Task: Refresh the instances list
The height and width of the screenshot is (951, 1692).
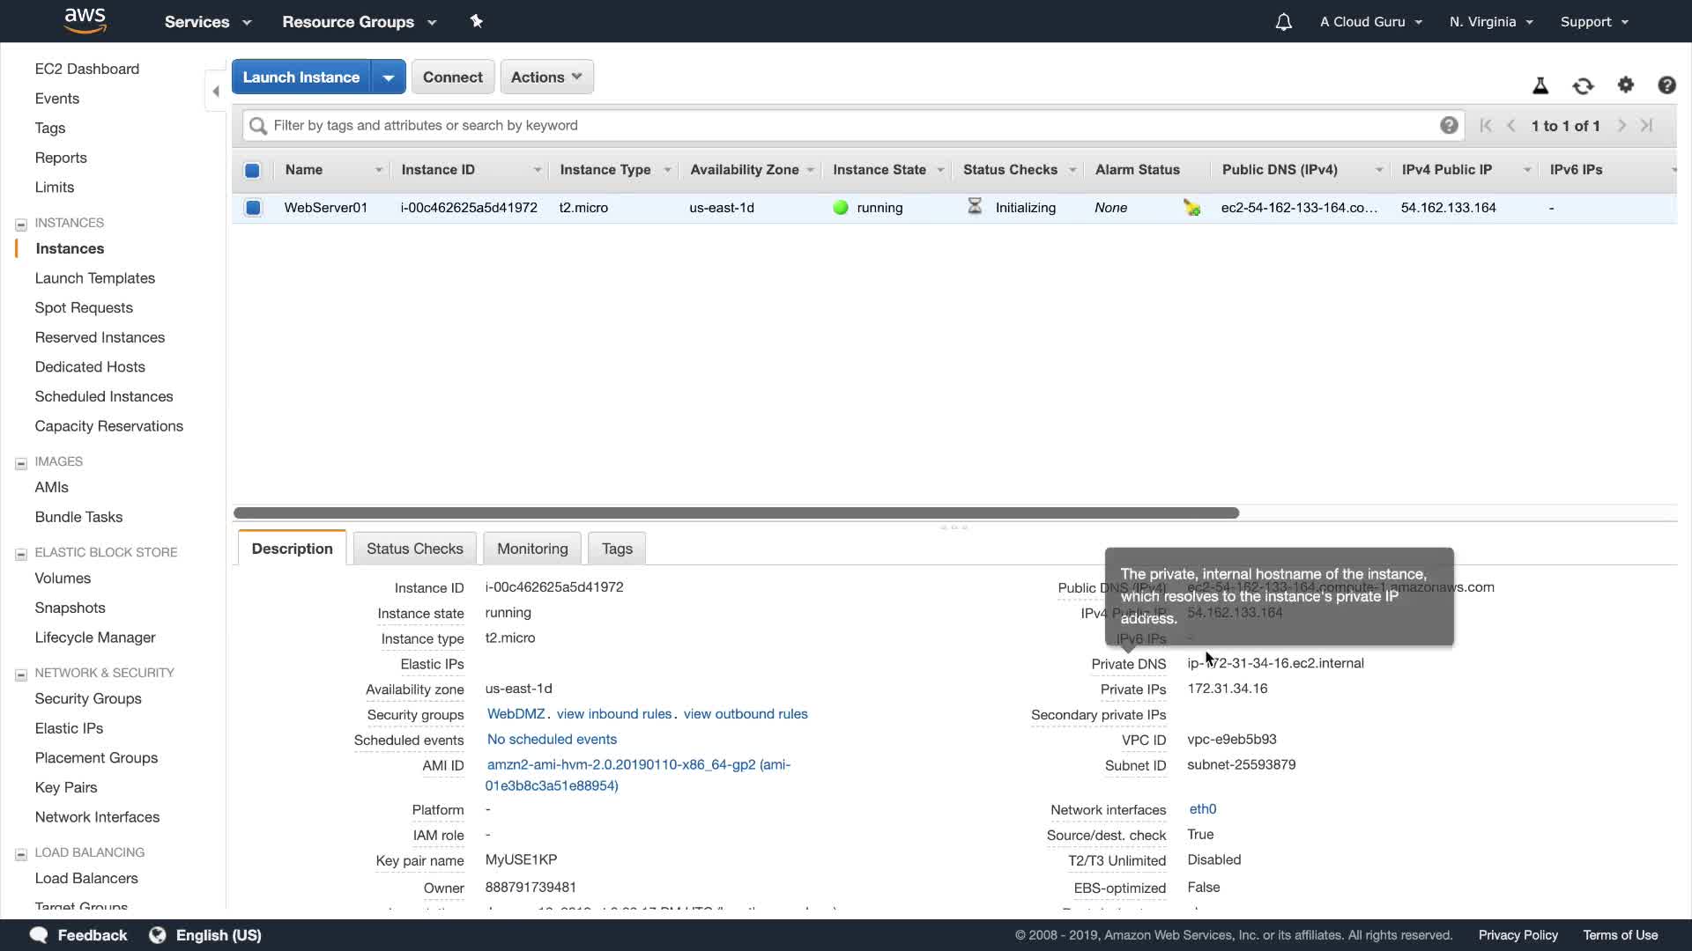Action: [1583, 85]
